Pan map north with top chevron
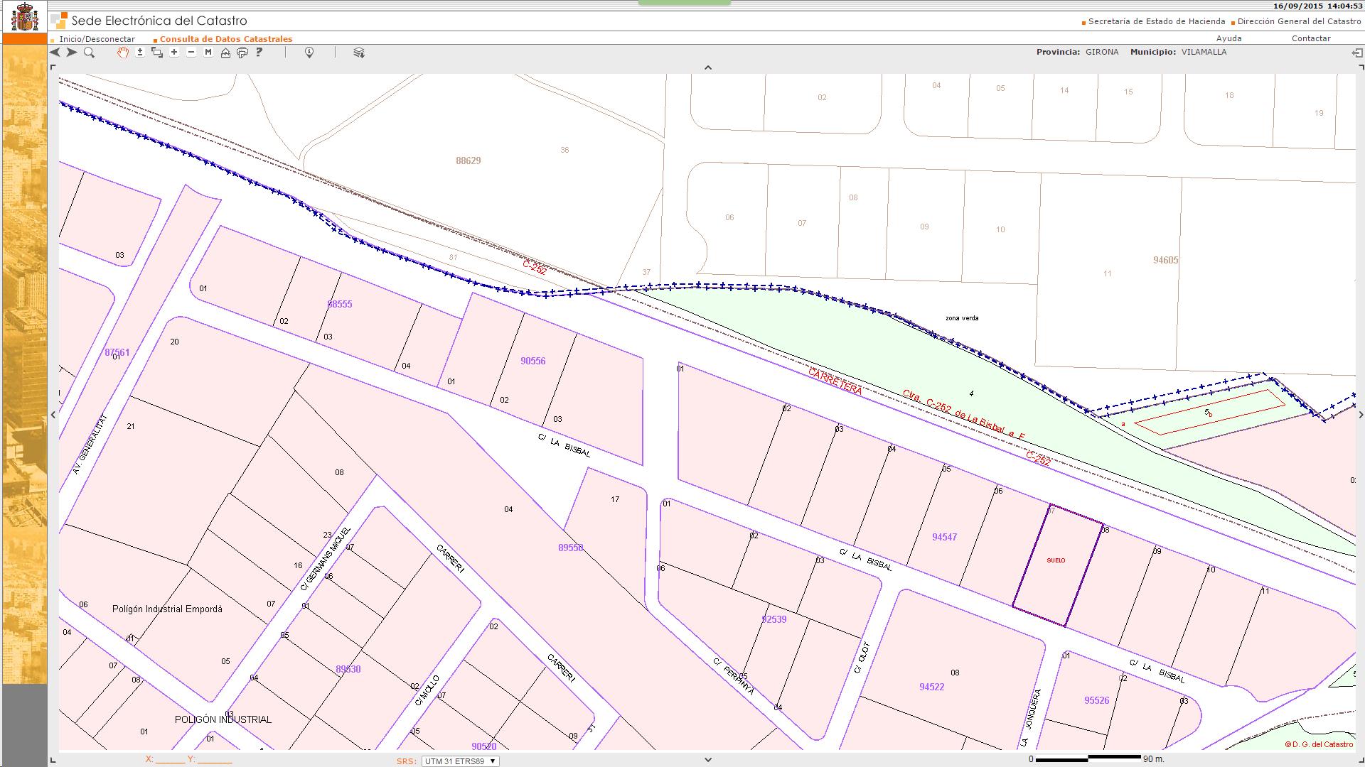Screen dimensions: 1365x767 coord(707,67)
